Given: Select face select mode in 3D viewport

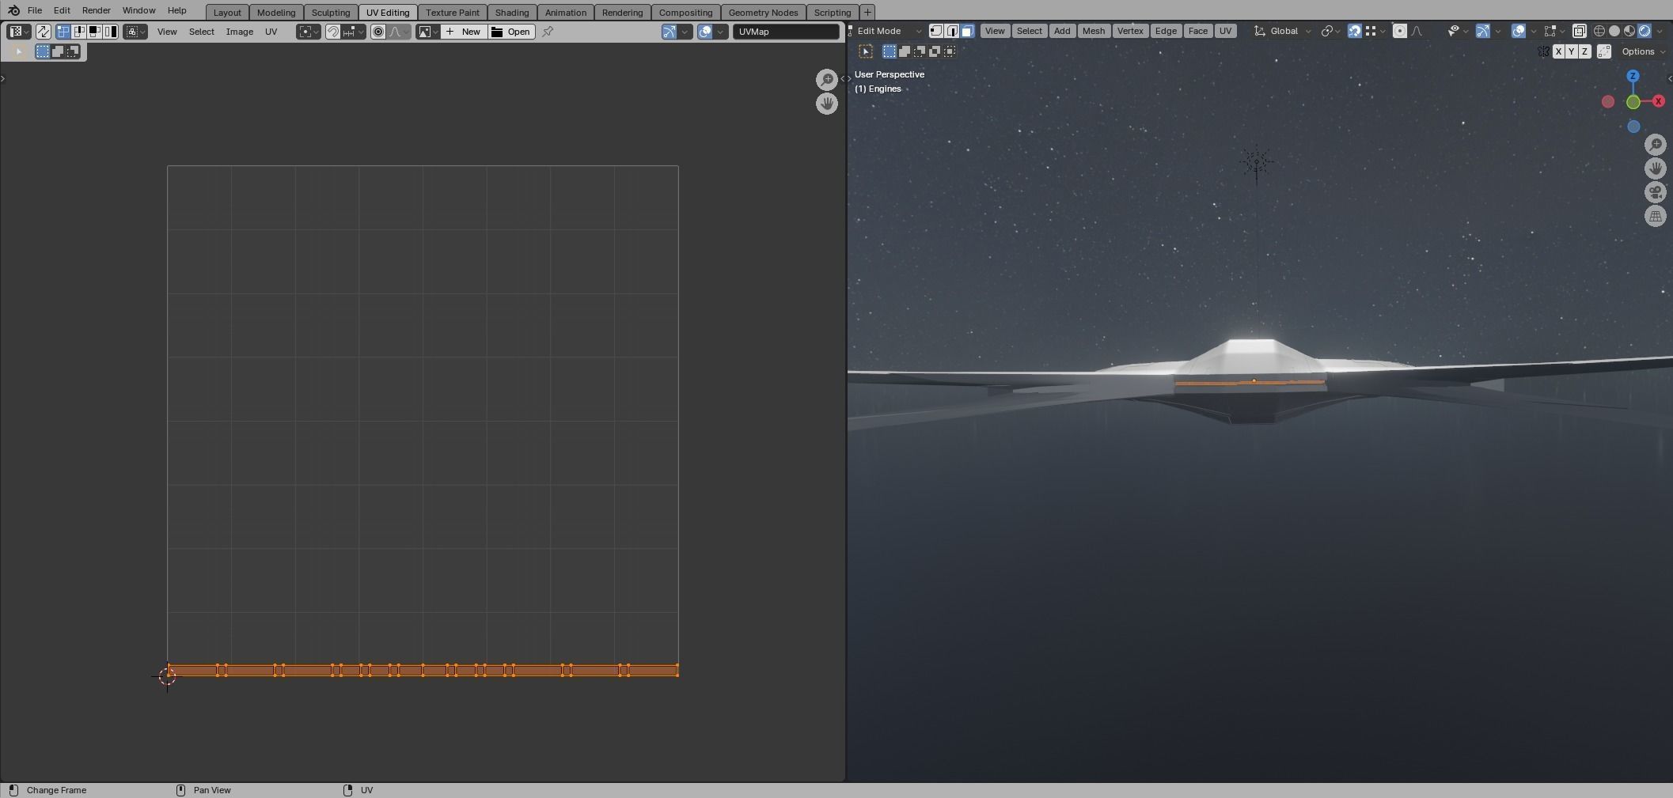Looking at the screenshot, I should pos(967,31).
